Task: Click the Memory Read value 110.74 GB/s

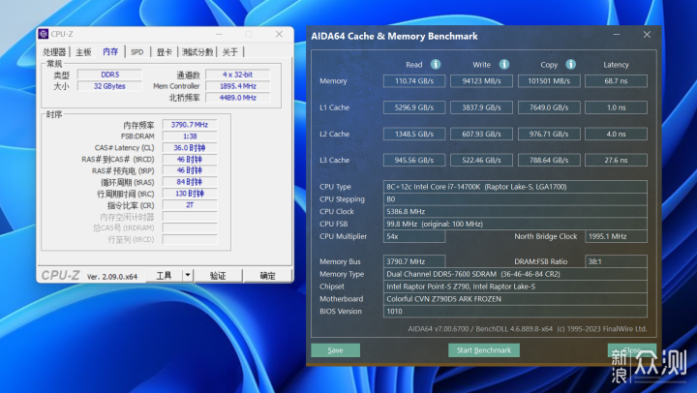Action: pyautogui.click(x=414, y=81)
